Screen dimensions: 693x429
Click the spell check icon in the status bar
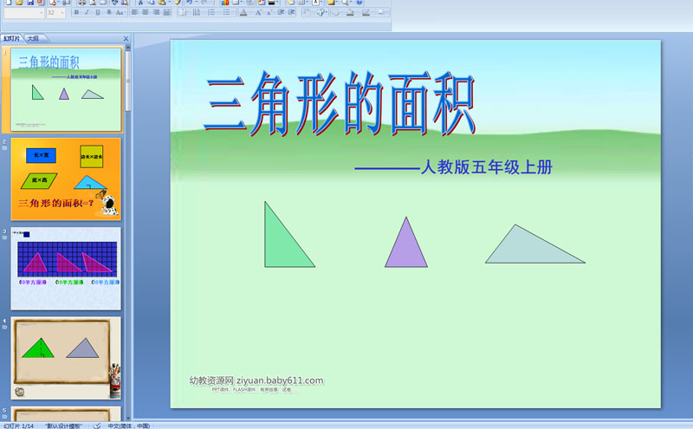pyautogui.click(x=97, y=426)
